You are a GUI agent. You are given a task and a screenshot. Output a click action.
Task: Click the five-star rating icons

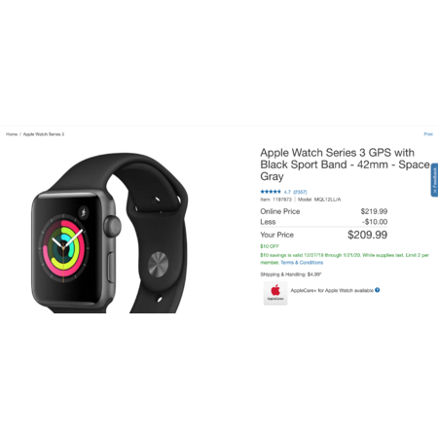(271, 192)
